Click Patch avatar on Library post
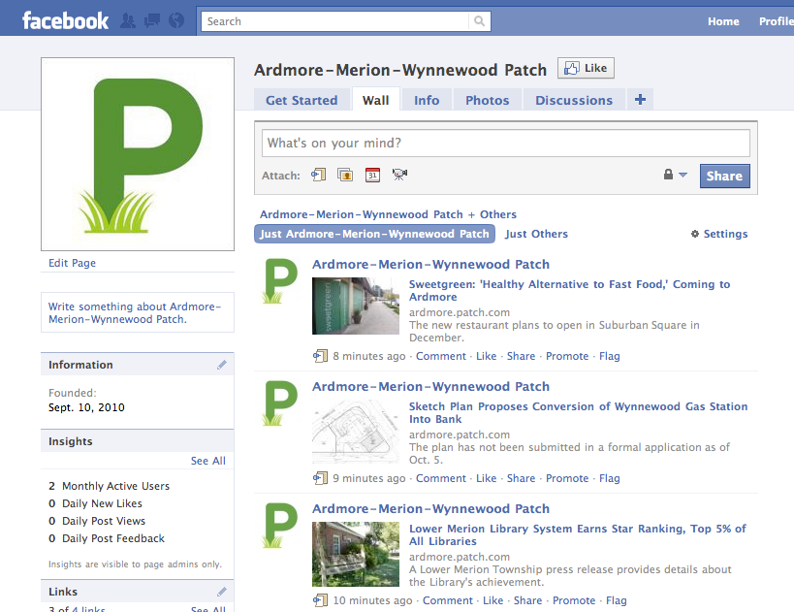This screenshot has height=612, width=794. 279,526
